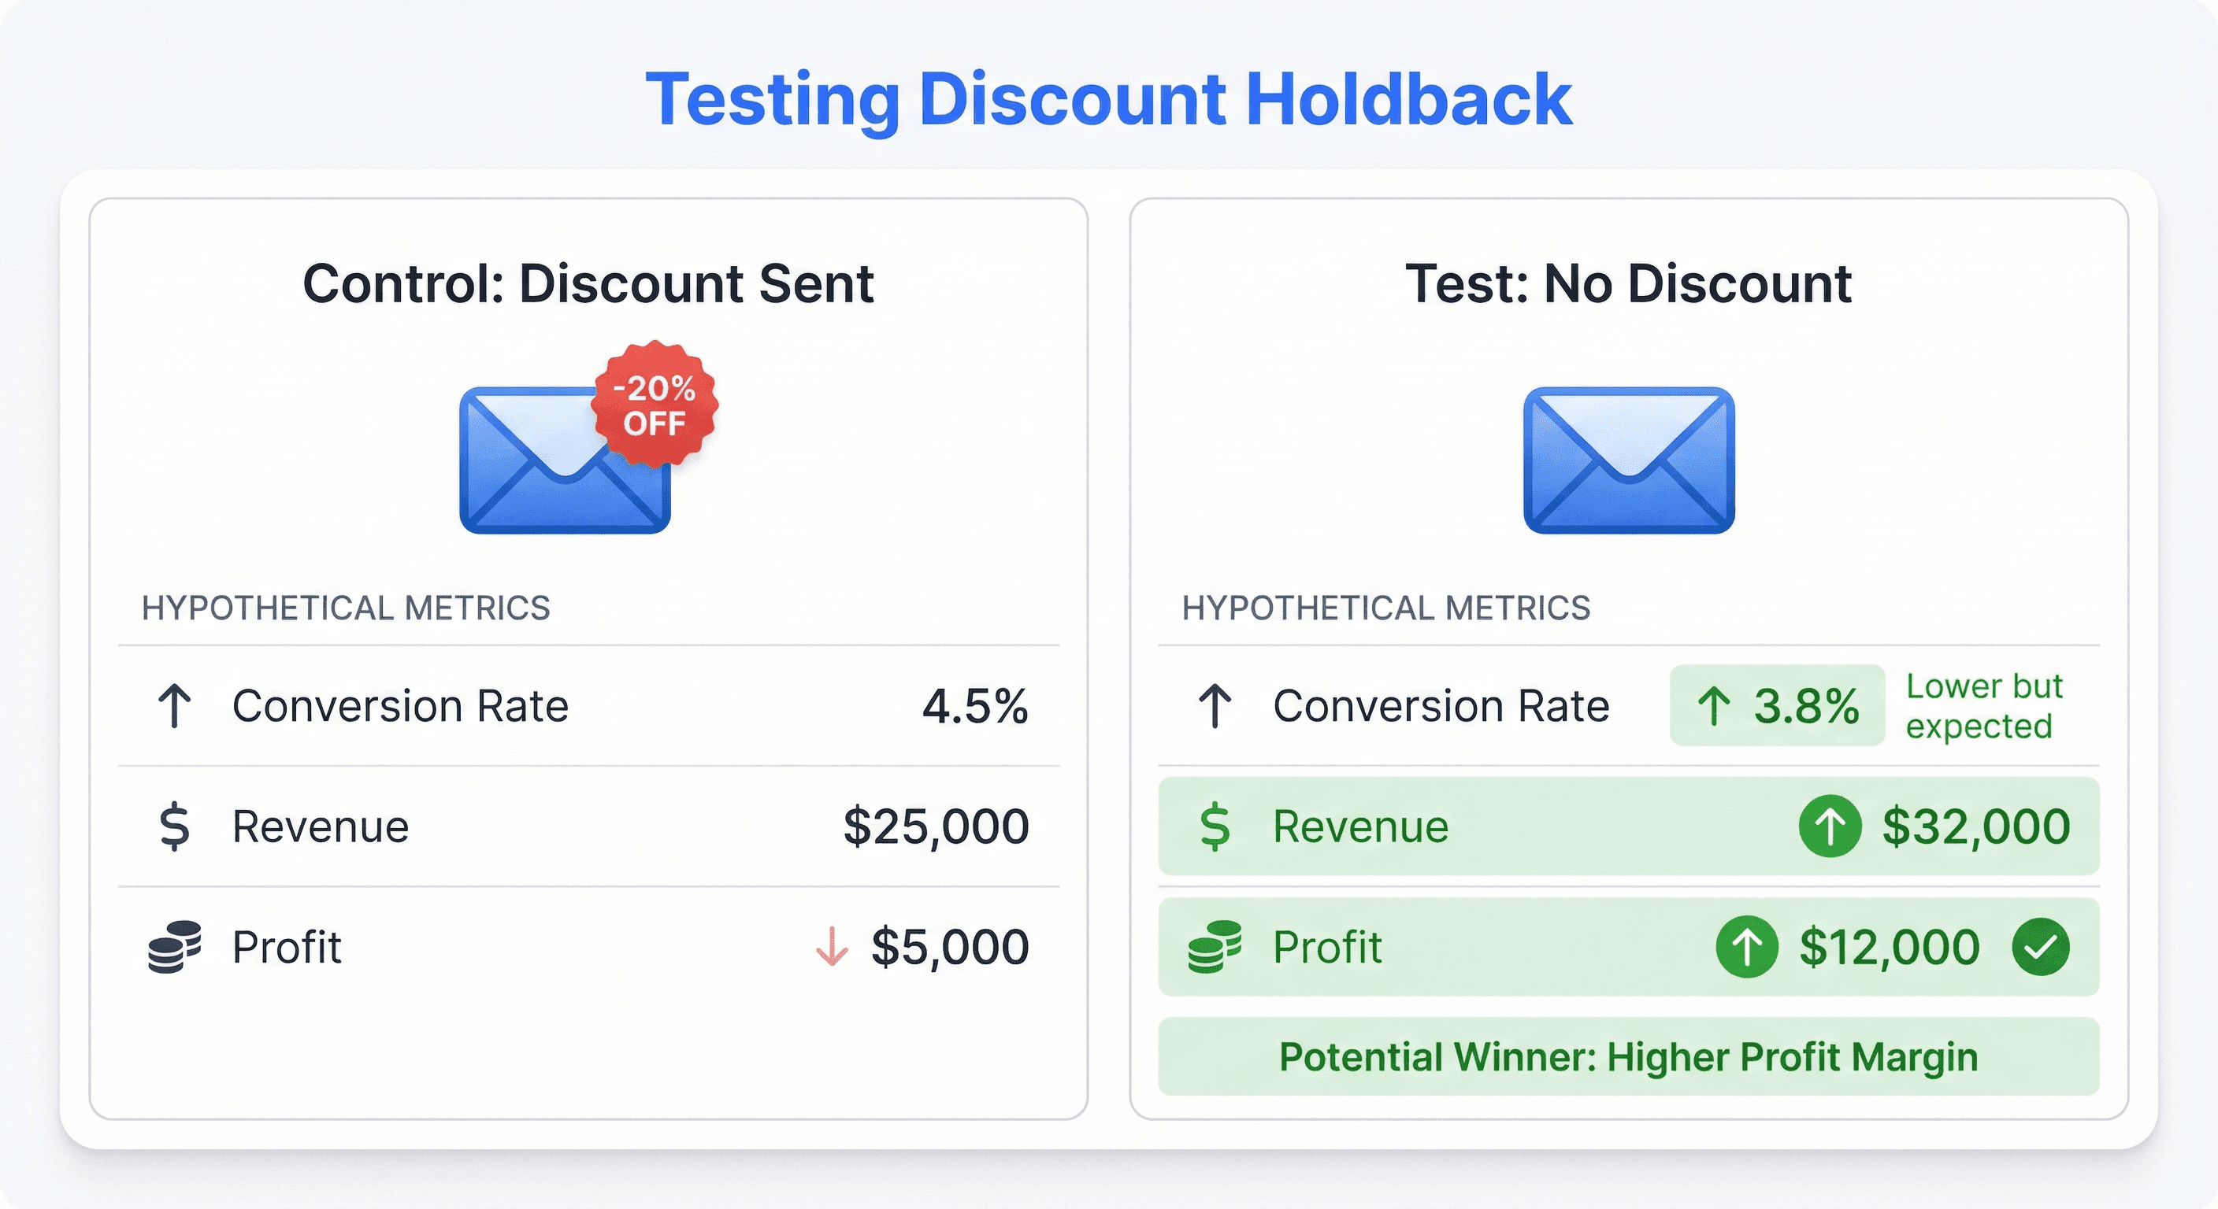The width and height of the screenshot is (2218, 1209).
Task: Click Potential Winner: Higher Profit Margin banner
Action: pyautogui.click(x=1628, y=1056)
